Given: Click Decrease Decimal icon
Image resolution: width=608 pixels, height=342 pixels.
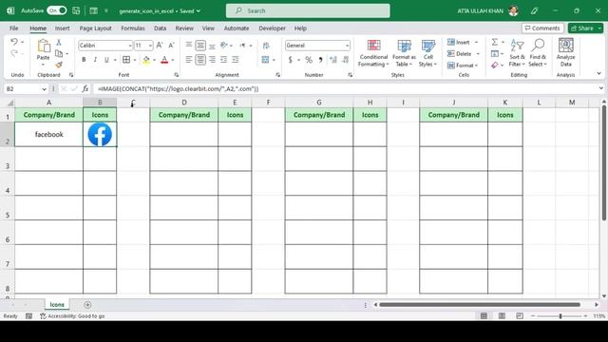Looking at the screenshot, I should pos(346,60).
